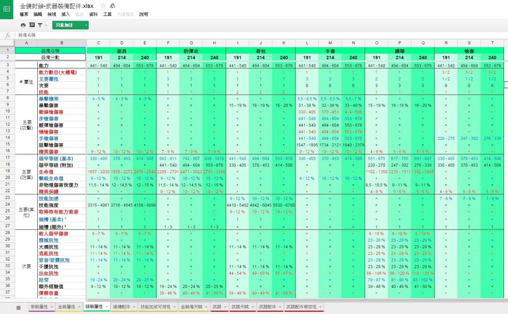Select the 額外經驗值 row label
The image size is (508, 314).
tap(62, 286)
